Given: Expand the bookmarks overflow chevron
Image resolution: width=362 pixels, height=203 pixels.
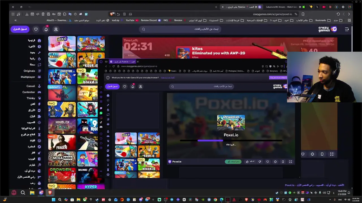Looking at the screenshot, I should tap(16, 20).
